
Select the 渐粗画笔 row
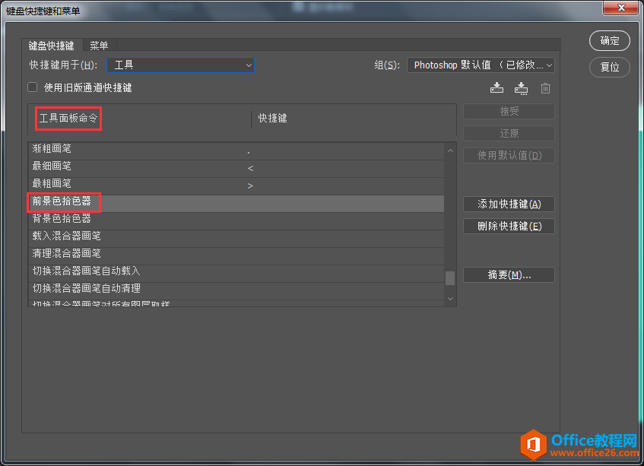pos(236,151)
